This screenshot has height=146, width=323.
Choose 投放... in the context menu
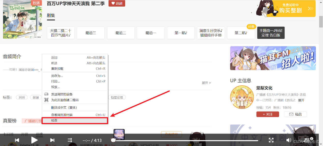pos(75,87)
